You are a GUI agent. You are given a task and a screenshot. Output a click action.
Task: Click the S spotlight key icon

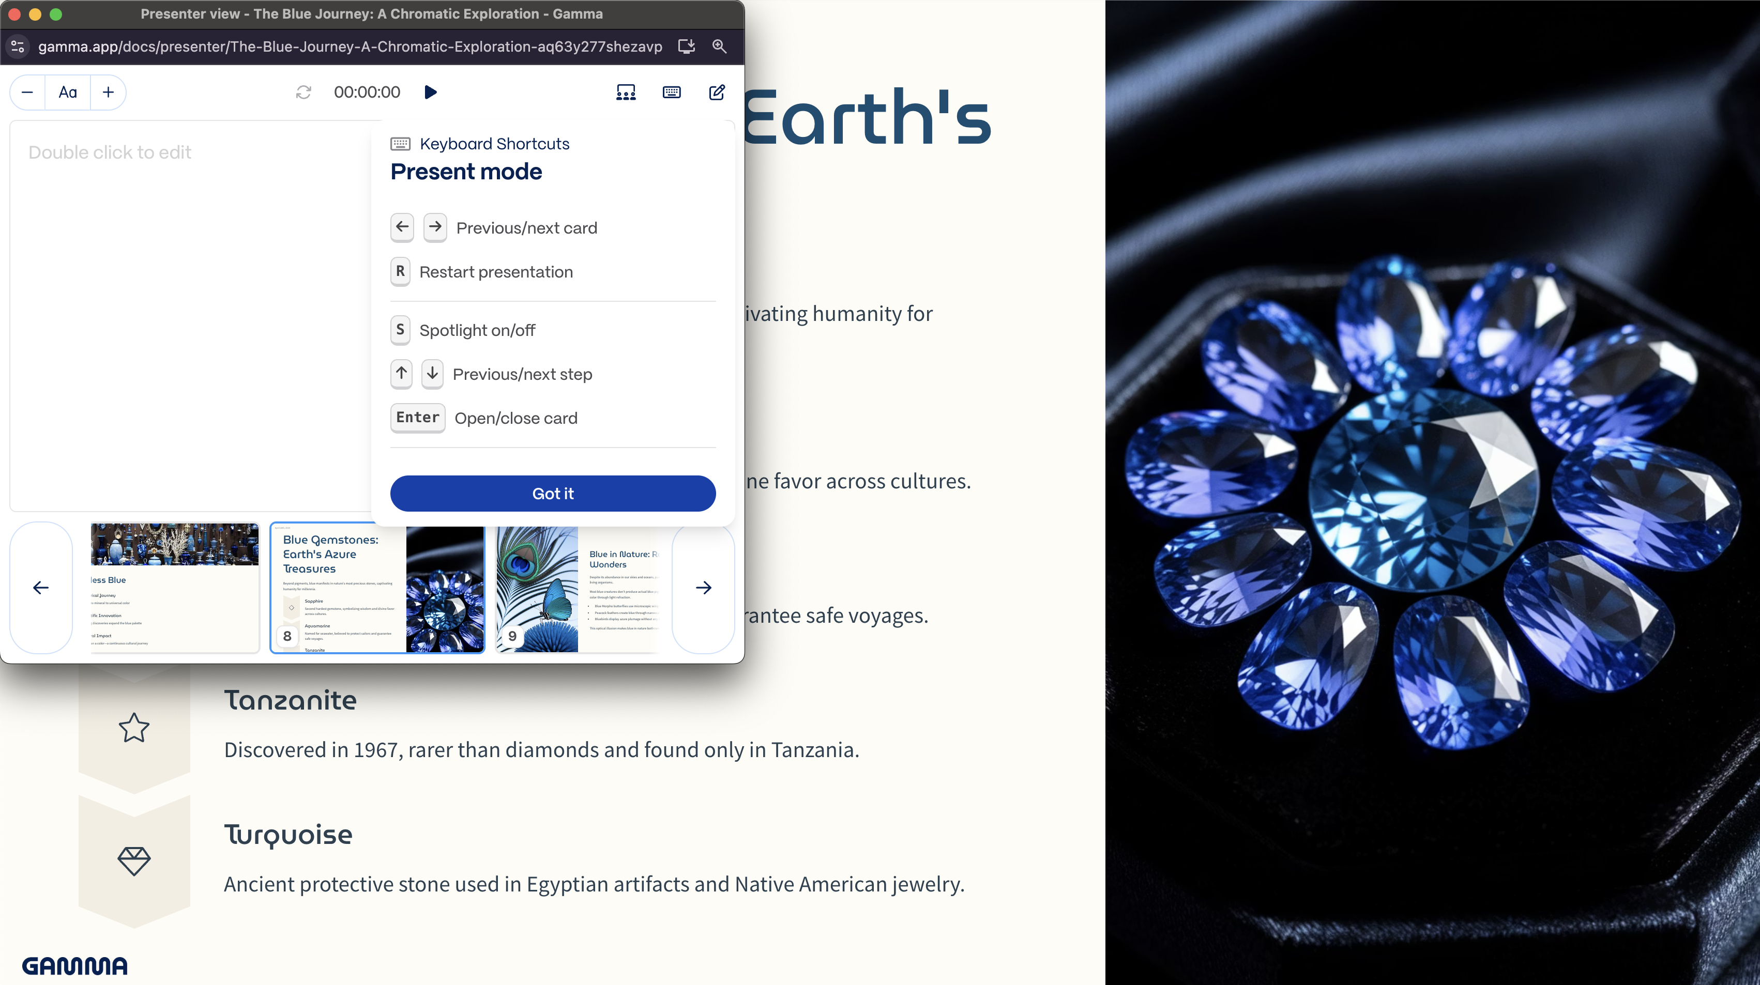400,330
